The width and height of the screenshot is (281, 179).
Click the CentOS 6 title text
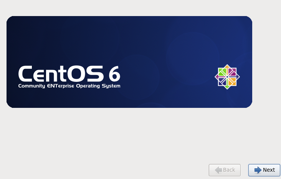(69, 73)
